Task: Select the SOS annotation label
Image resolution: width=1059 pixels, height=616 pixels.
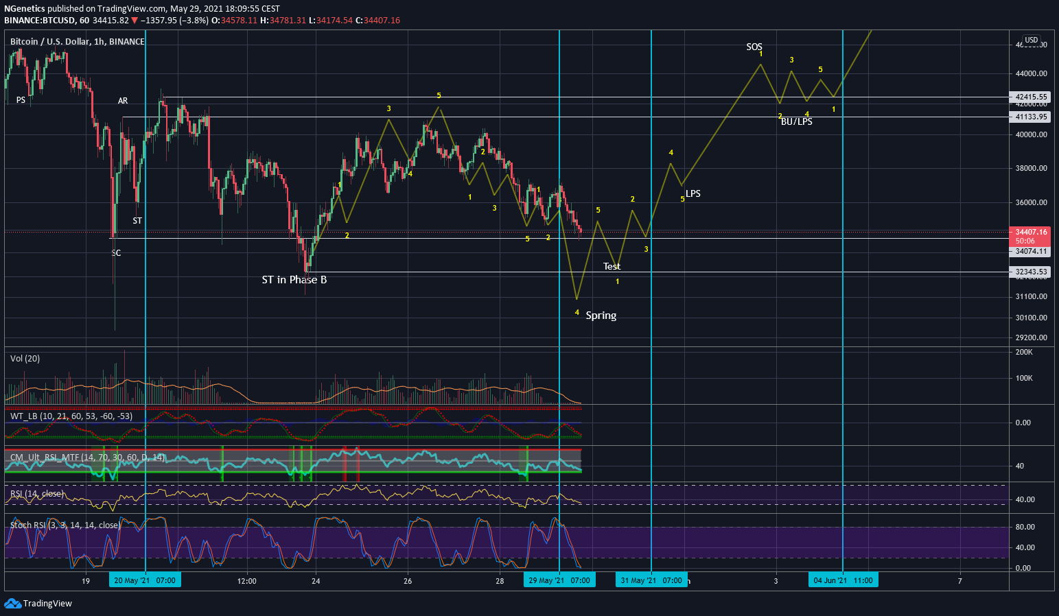Action: pos(754,47)
